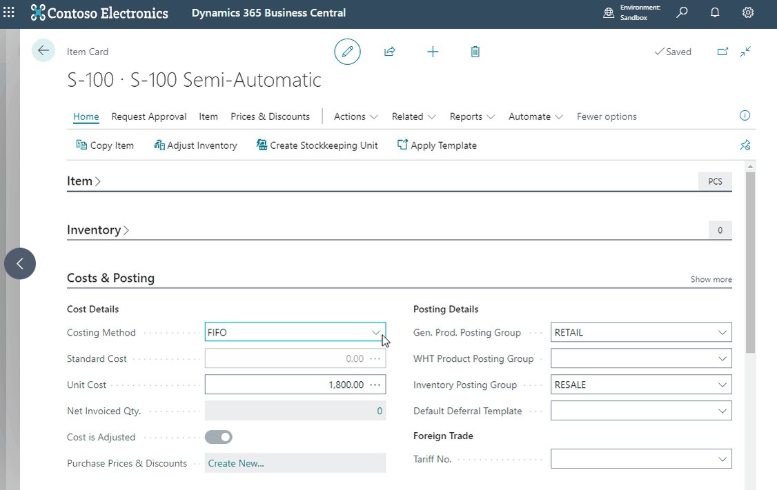Click the pin action bar icon

tap(745, 145)
